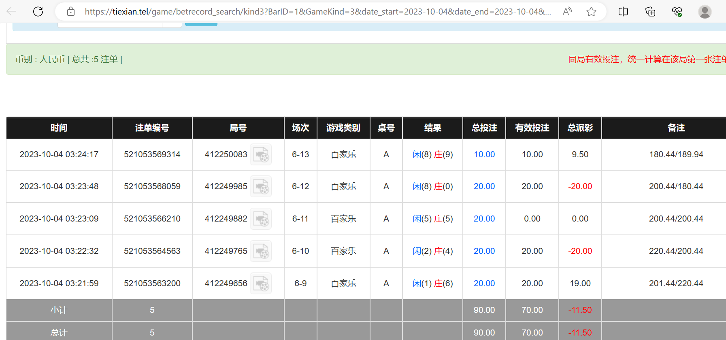Viewport: 726px width, 340px height.
Task: Open the Collections panel
Action: tap(650, 11)
